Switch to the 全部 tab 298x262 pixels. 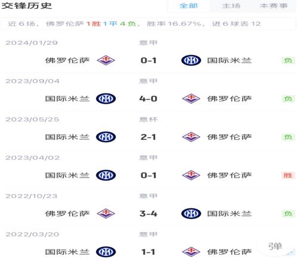(188, 6)
